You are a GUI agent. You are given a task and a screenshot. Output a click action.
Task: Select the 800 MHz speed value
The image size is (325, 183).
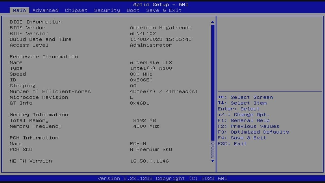[141, 74]
